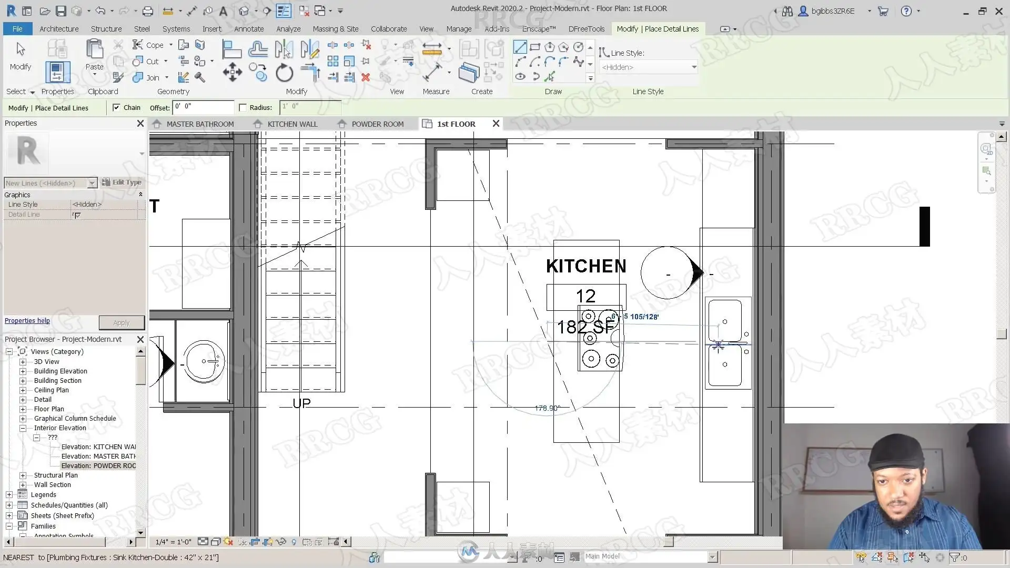This screenshot has width=1010, height=568.
Task: Switch to the Annotate ribbon tab
Action: tap(249, 29)
